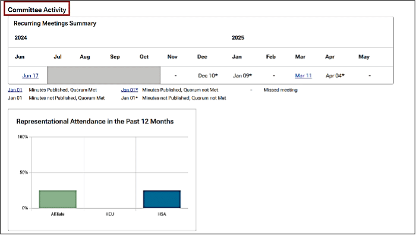Image resolution: width=416 pixels, height=235 pixels.
Task: Click the HSA axis label under chart
Action: click(x=162, y=214)
